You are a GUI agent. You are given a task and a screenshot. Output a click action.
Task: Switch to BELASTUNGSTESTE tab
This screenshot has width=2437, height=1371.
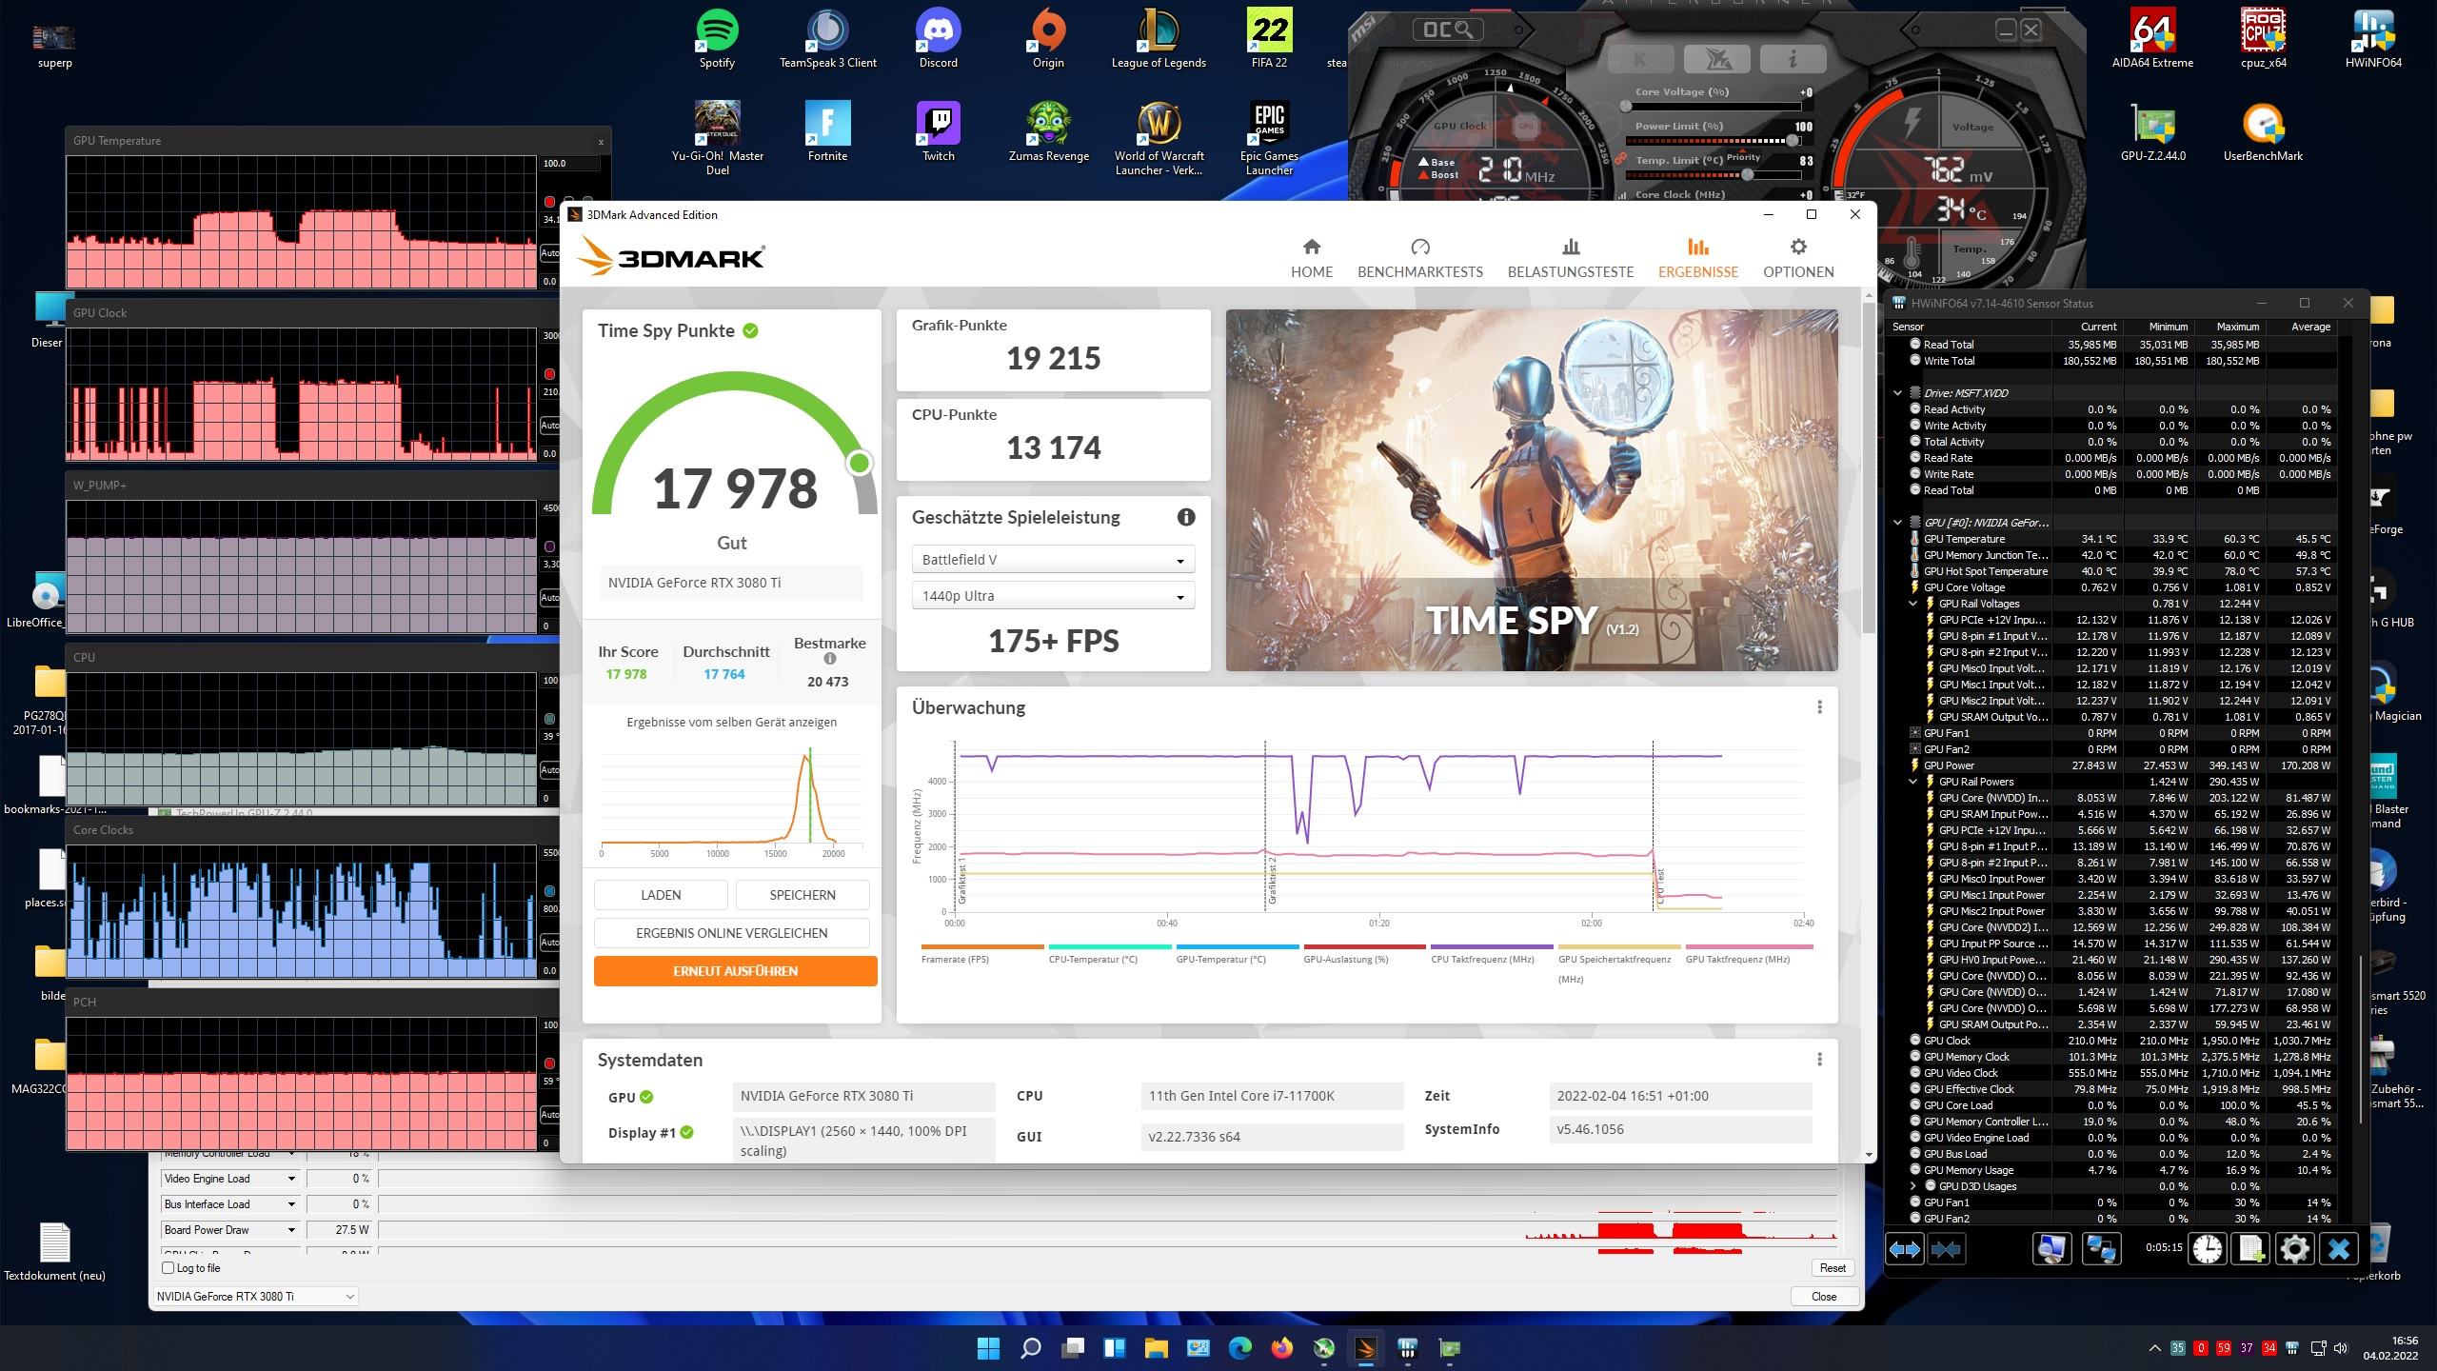click(x=1570, y=259)
